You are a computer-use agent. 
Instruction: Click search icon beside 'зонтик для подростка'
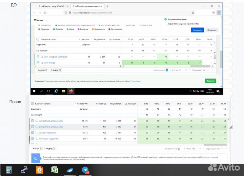36,138
